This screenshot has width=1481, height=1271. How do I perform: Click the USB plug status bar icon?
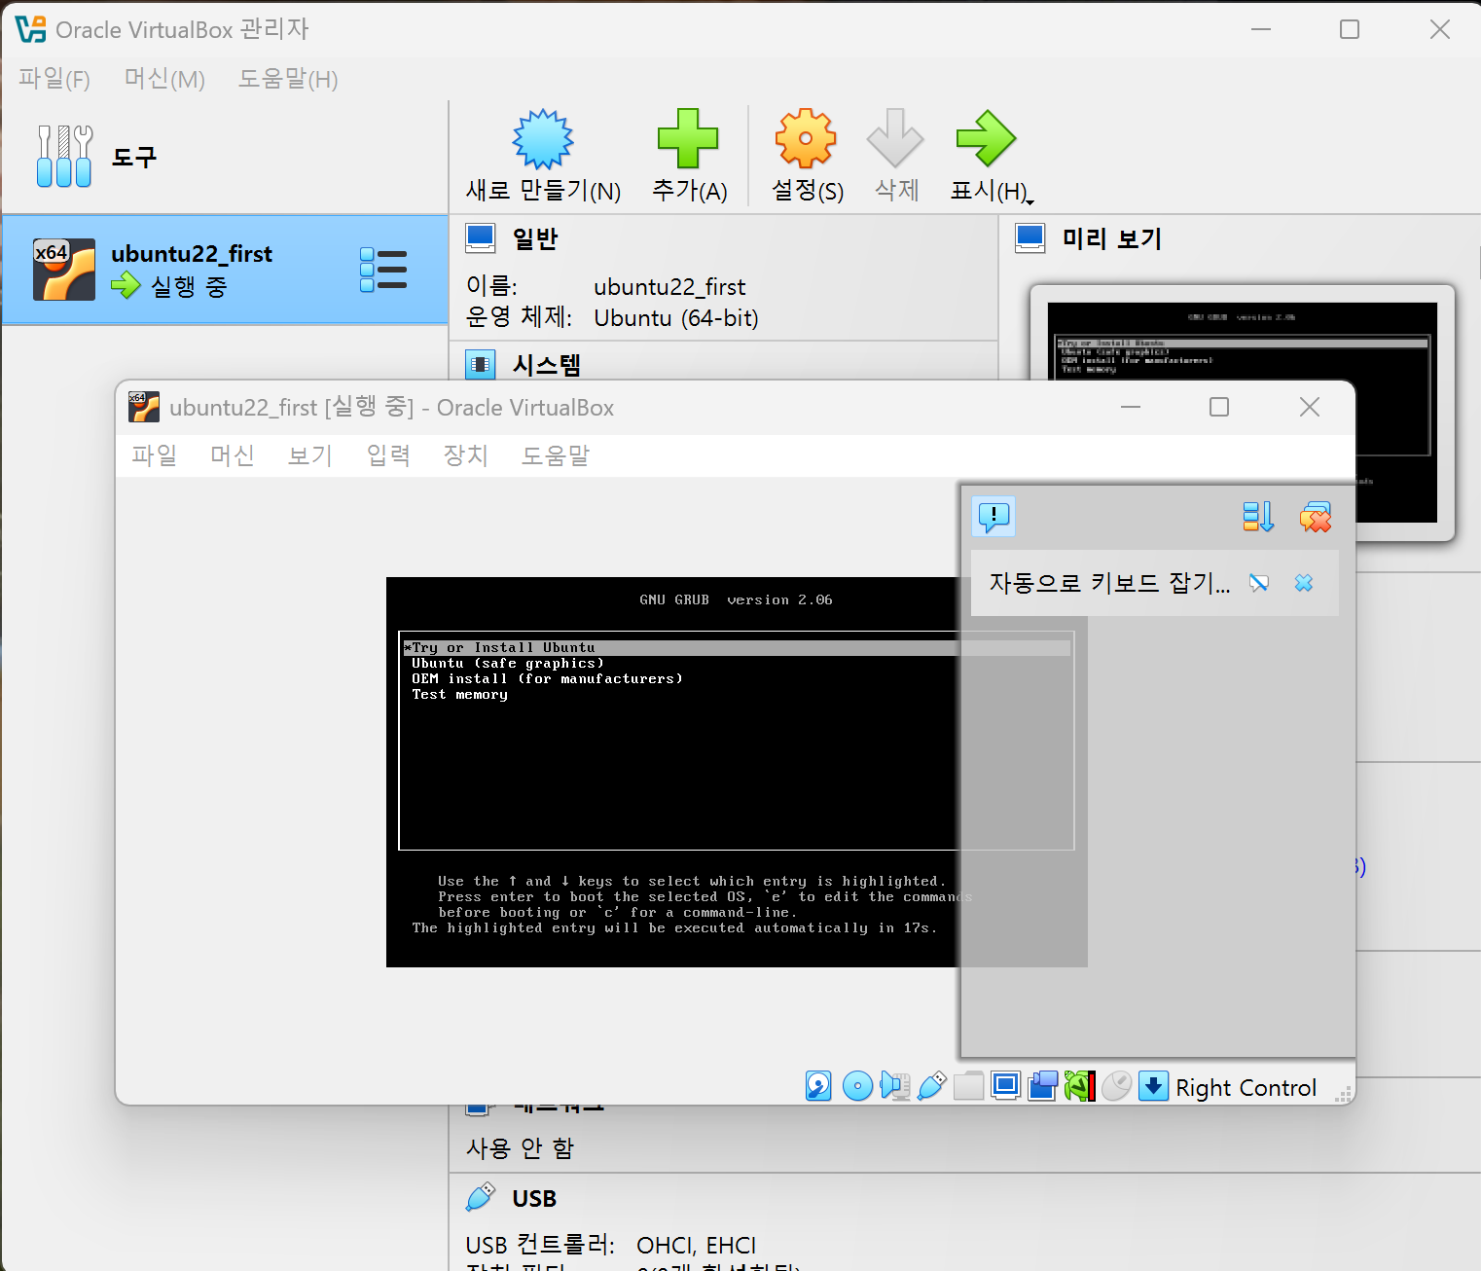pyautogui.click(x=931, y=1086)
